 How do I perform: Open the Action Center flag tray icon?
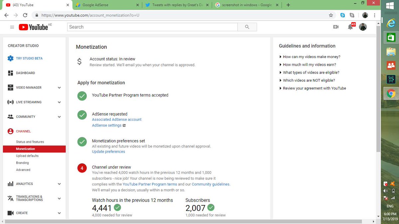386,198
